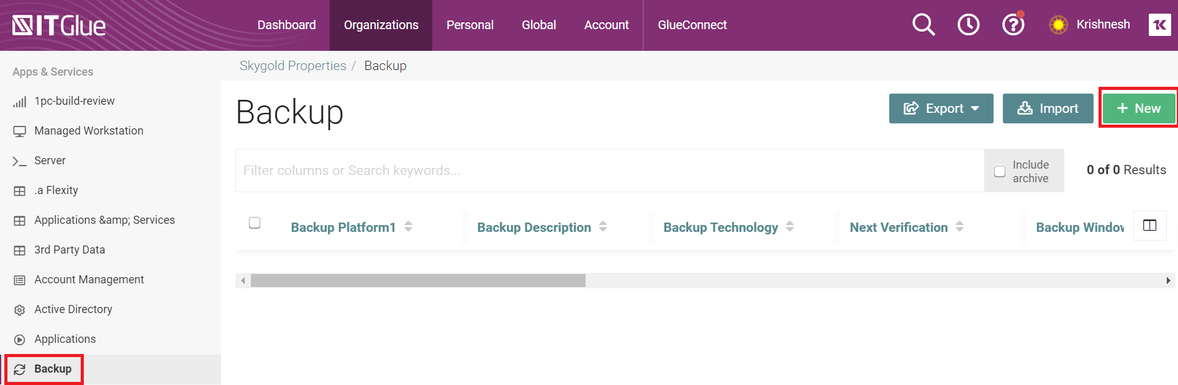Click the scrollbar right arrow
The height and width of the screenshot is (385, 1178).
tap(1169, 281)
